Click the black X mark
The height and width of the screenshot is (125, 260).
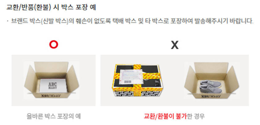(175, 45)
